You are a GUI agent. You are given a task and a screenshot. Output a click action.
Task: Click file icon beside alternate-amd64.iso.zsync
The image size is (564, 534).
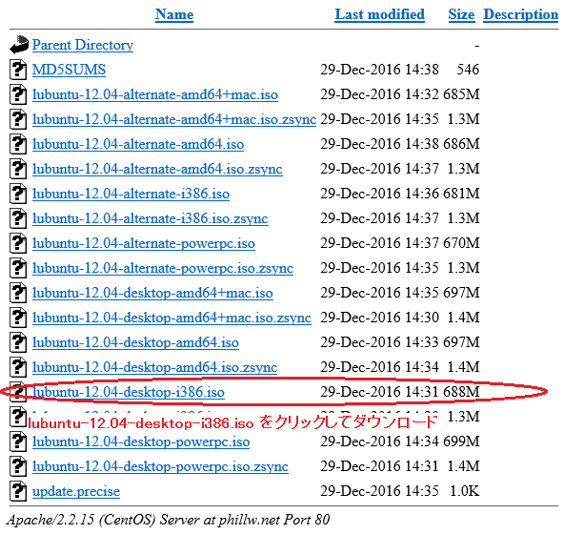[18, 169]
